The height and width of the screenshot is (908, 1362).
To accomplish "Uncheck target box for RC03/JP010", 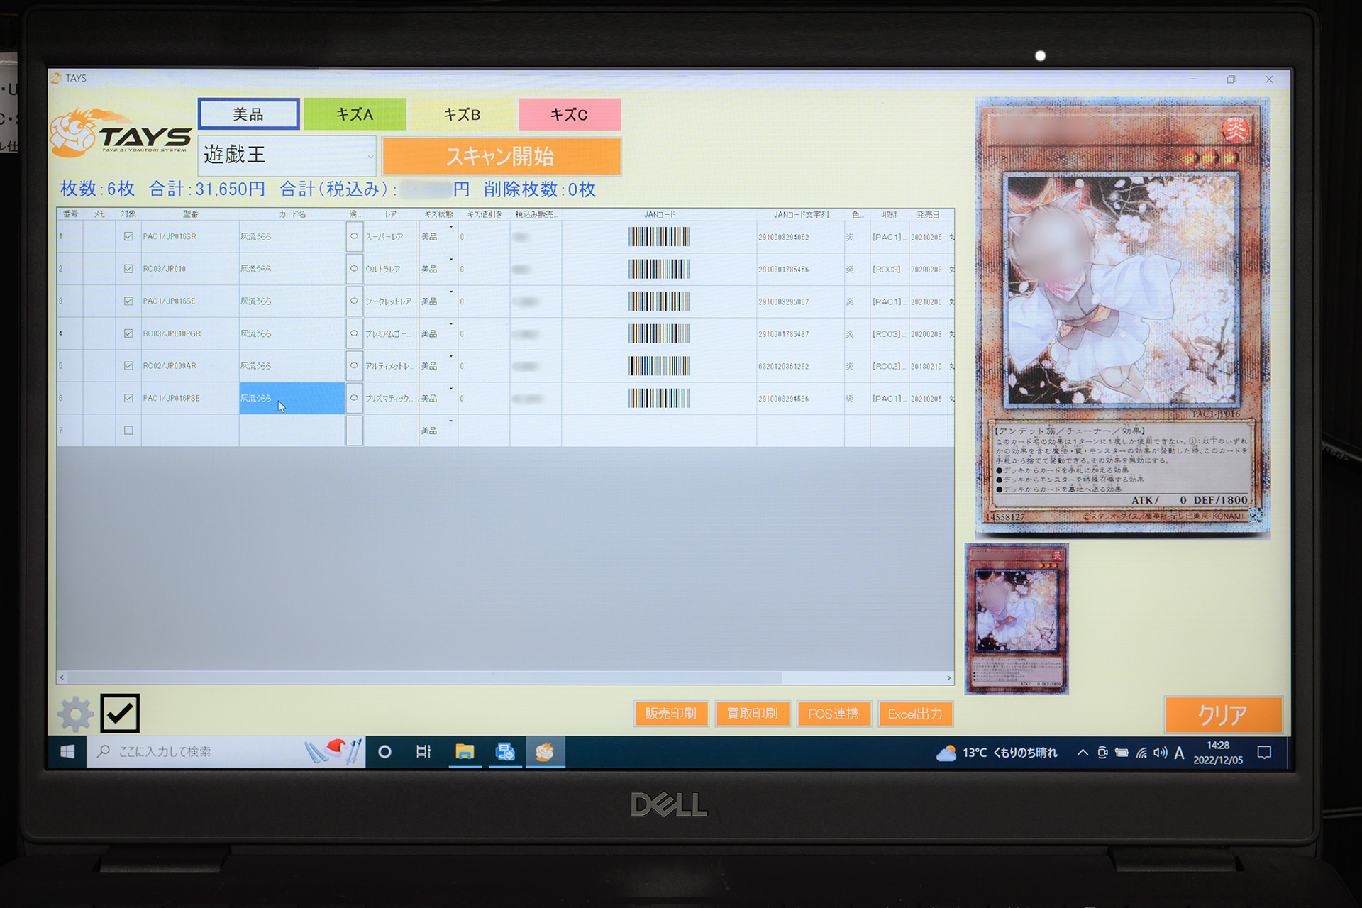I will 128,269.
